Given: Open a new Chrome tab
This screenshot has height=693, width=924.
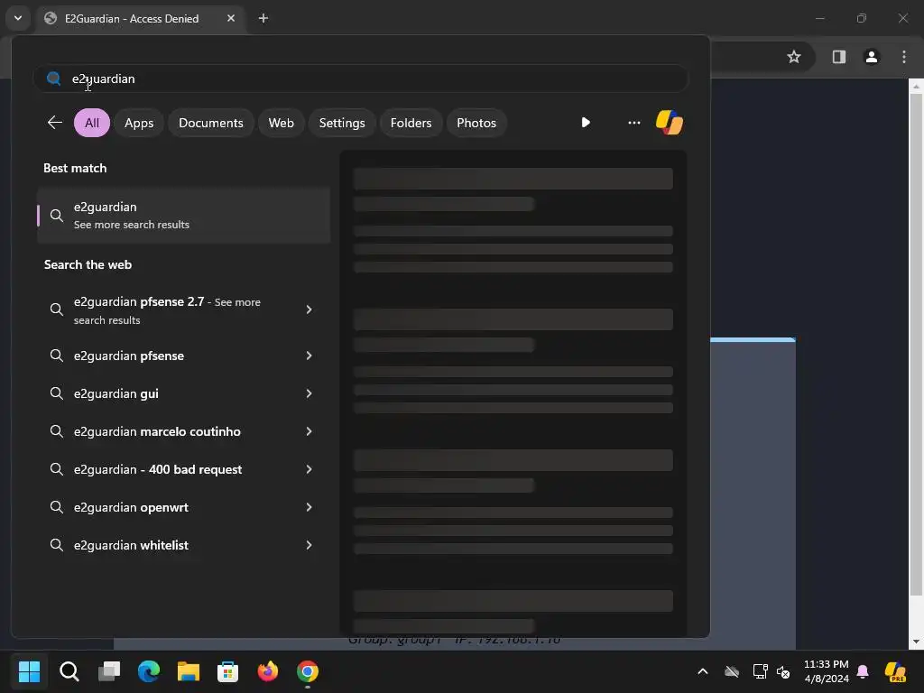Looking at the screenshot, I should pyautogui.click(x=263, y=18).
